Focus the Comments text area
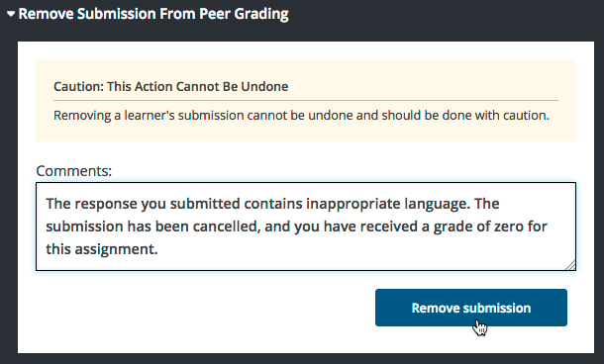 (x=306, y=227)
